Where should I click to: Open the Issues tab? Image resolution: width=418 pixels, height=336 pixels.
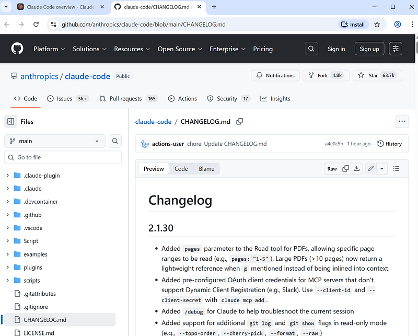[68, 99]
